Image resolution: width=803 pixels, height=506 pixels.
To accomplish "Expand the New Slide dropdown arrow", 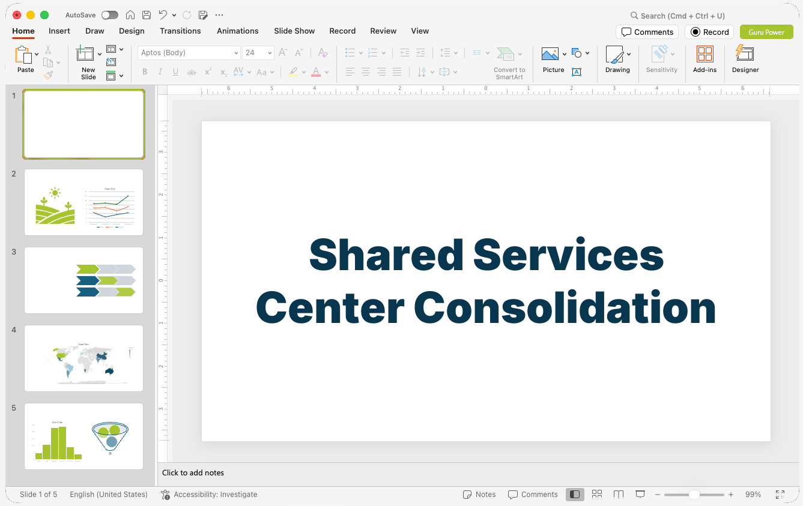I will coord(100,54).
